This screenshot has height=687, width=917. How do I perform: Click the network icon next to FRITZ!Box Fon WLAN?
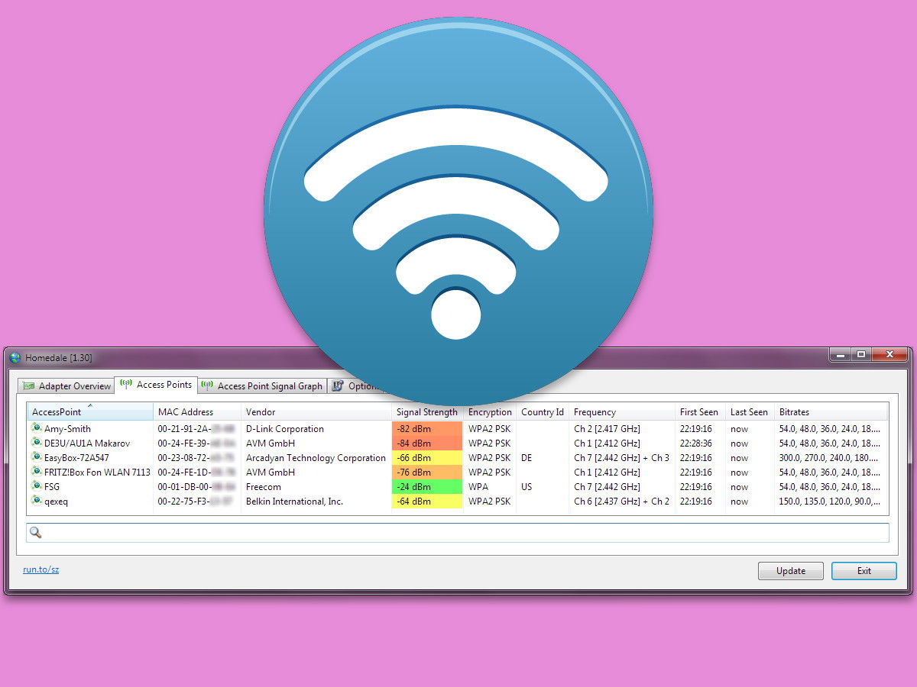pos(36,472)
